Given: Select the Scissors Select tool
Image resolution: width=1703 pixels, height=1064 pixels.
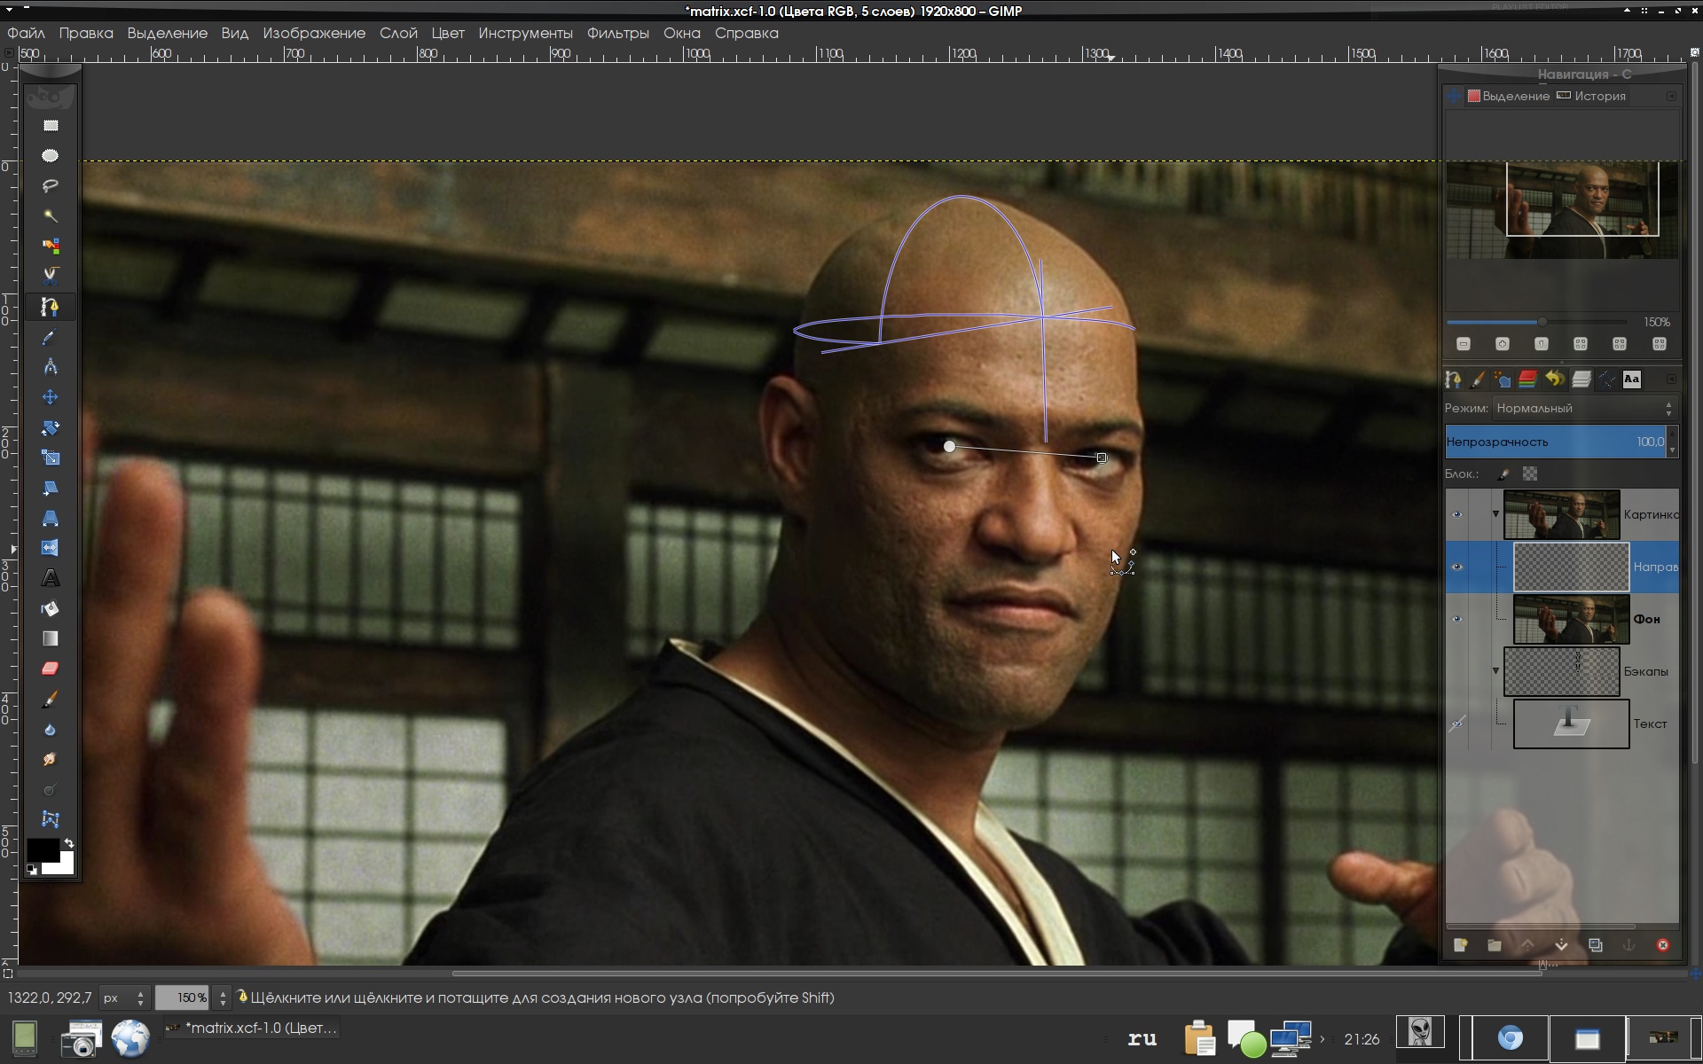Looking at the screenshot, I should coord(51,276).
